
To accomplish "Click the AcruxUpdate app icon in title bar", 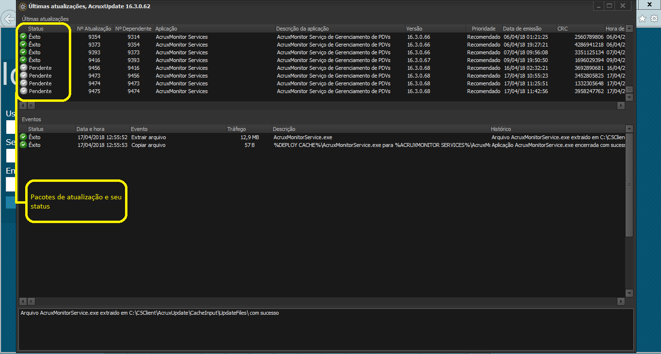I will (22, 6).
